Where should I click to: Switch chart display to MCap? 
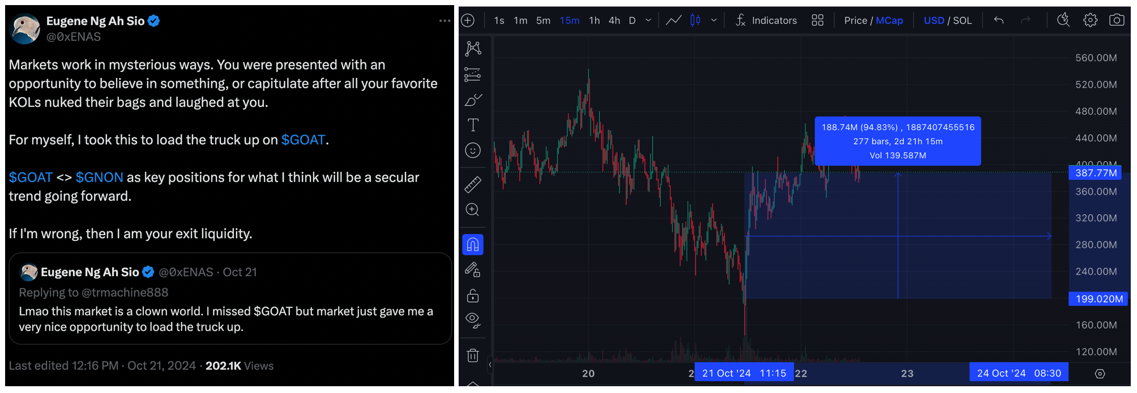click(889, 20)
